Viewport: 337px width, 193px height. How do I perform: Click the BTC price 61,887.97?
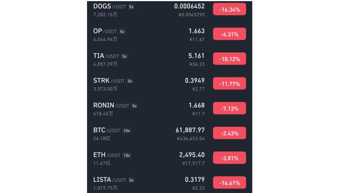[190, 130]
